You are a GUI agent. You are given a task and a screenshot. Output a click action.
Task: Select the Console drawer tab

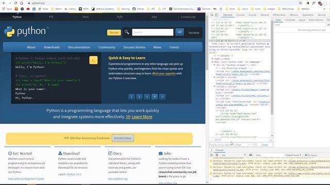(219, 150)
